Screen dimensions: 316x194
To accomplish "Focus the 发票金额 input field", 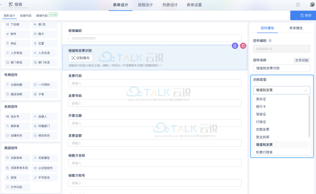I will [x=155, y=143].
